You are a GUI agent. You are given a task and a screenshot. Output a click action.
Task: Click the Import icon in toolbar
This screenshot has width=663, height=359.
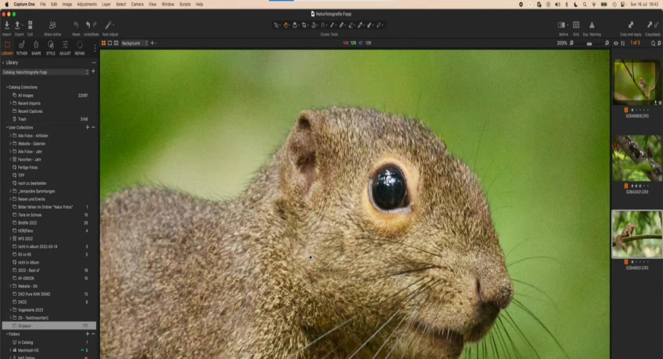tap(7, 25)
